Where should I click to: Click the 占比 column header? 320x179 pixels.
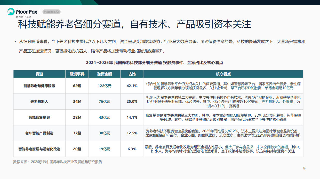coord(132,74)
